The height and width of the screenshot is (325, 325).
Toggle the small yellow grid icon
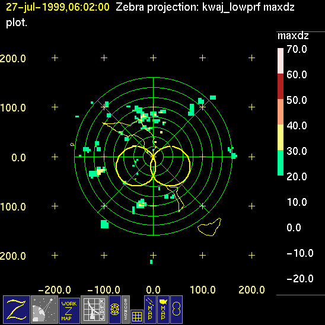coord(137,317)
